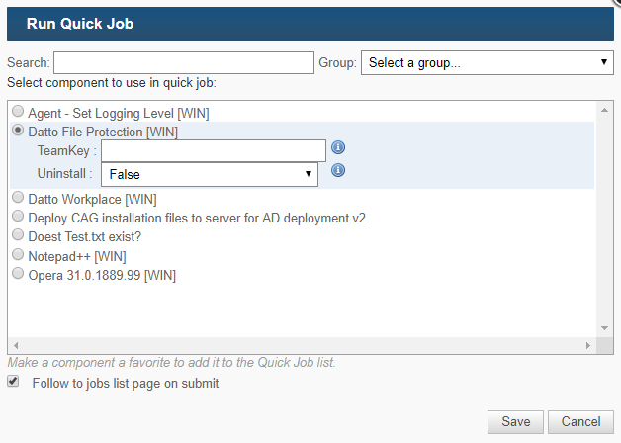Choose Opera 31.0.1889.99 [WIN] component
This screenshot has width=621, height=443.
(x=18, y=273)
